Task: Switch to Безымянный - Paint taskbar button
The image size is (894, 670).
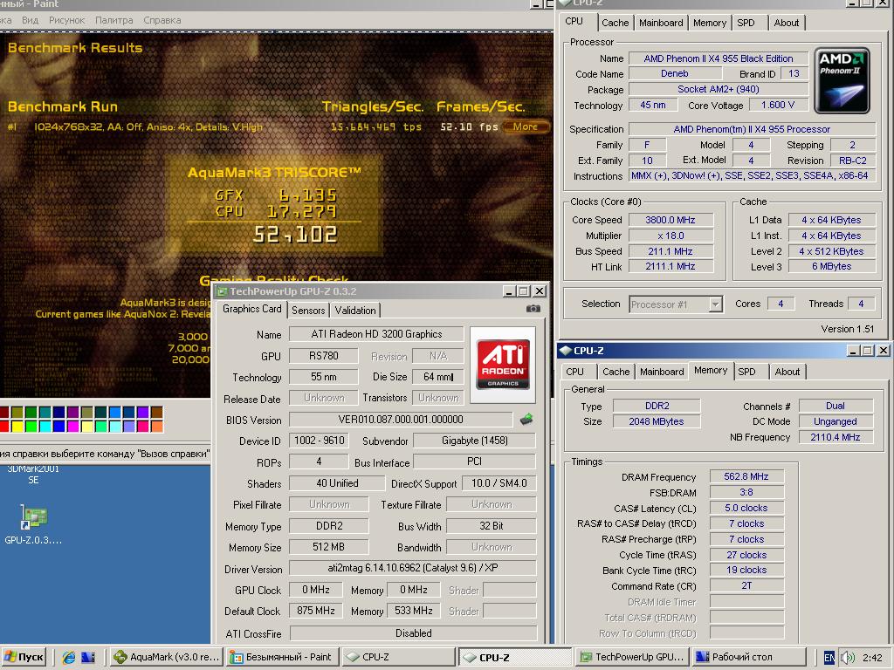Action: [x=282, y=657]
